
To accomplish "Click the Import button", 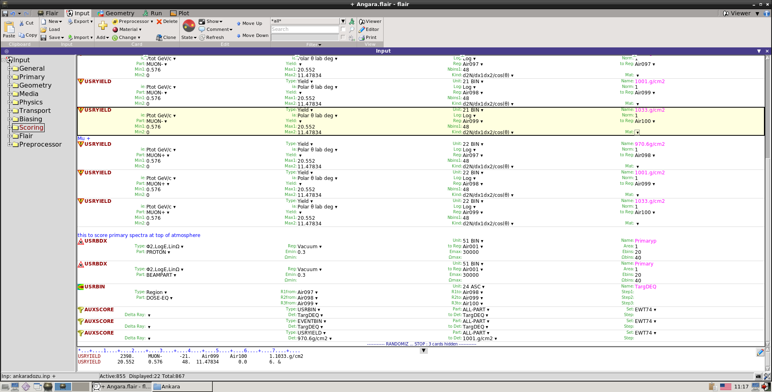I will tap(80, 38).
